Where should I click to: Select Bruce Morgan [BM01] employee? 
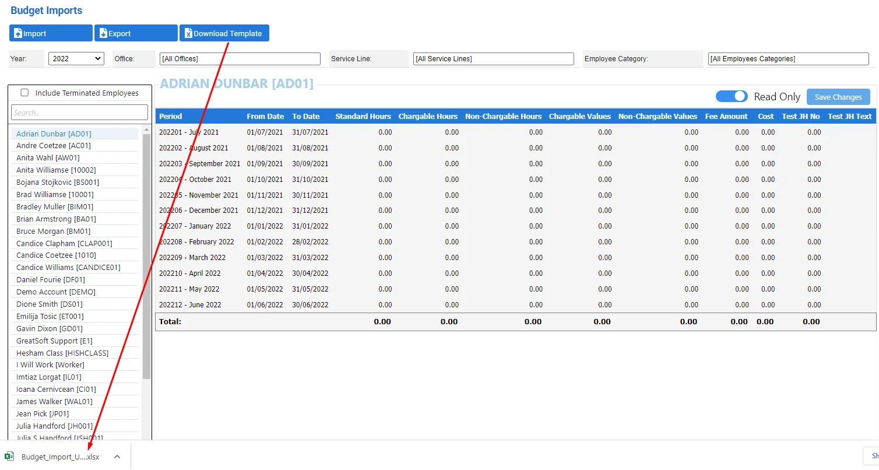click(53, 231)
